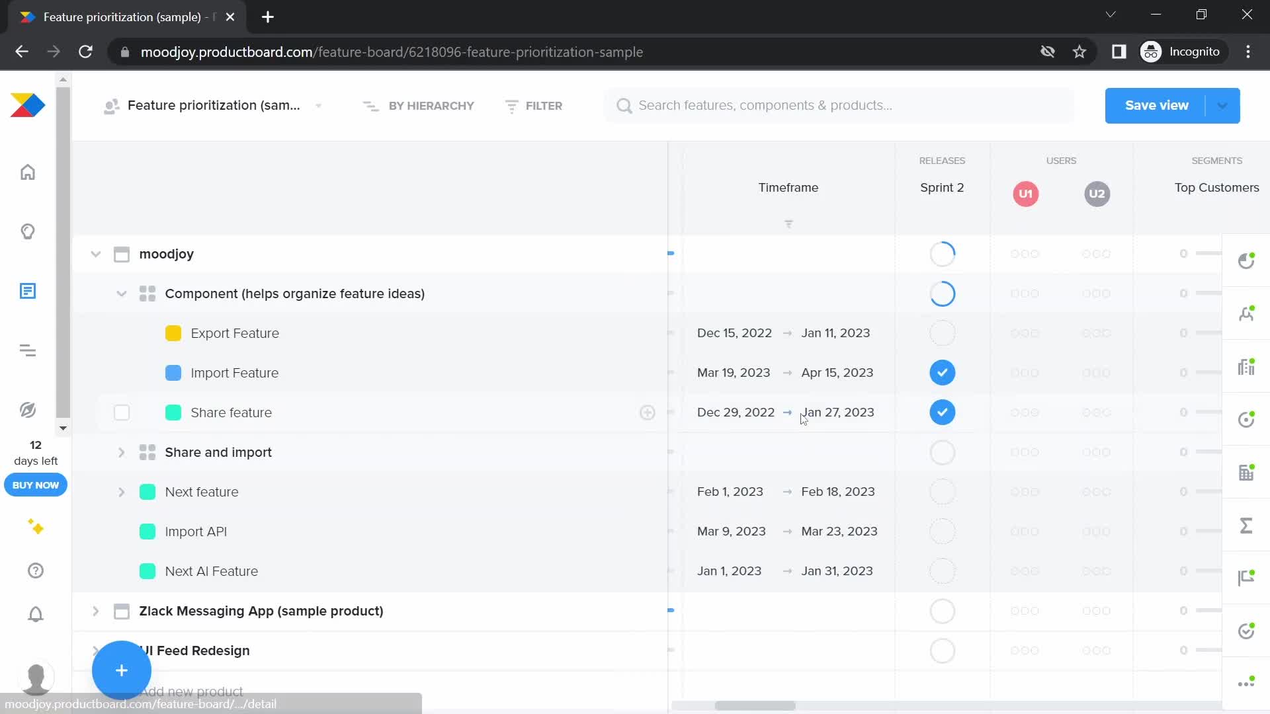Open the Features board sidebar icon
The image size is (1270, 714).
28,291
